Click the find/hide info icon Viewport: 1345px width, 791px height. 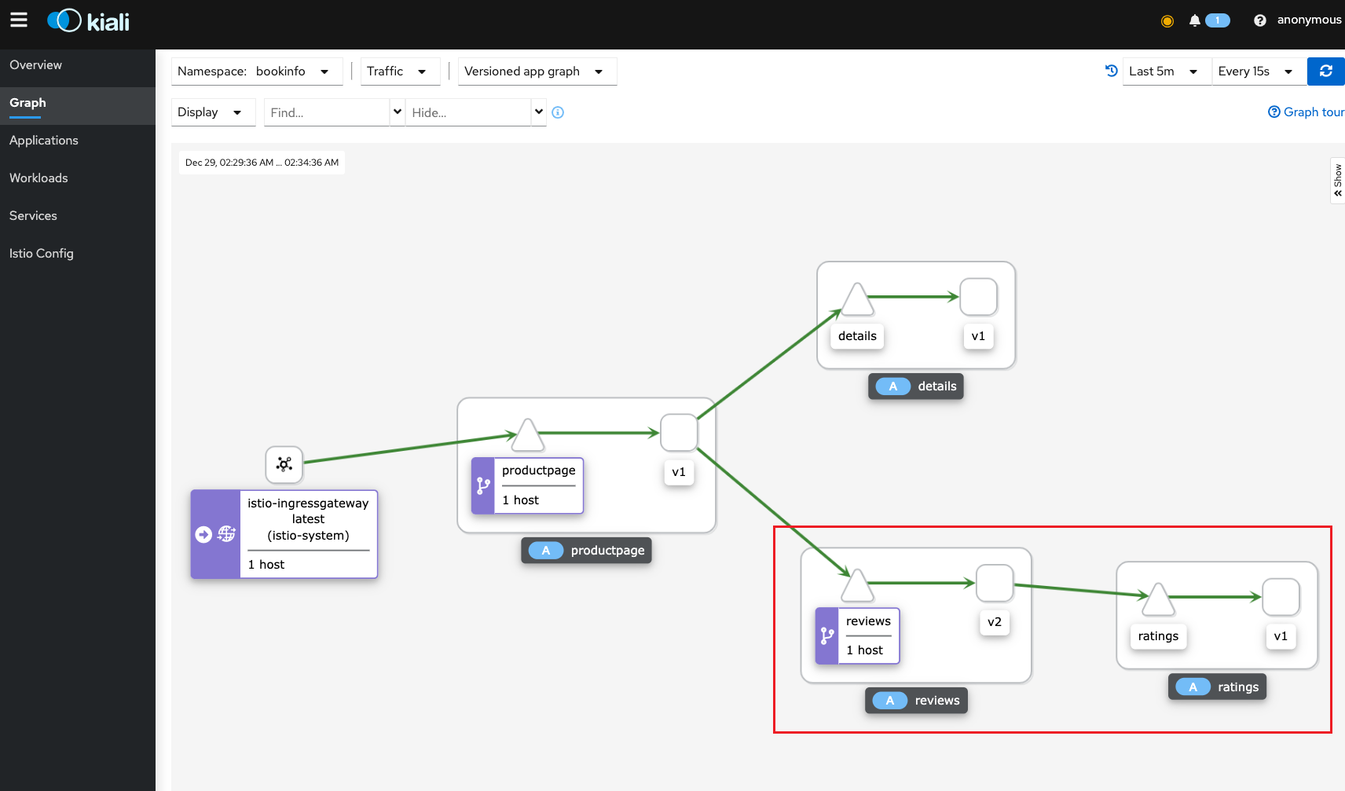coord(558,112)
